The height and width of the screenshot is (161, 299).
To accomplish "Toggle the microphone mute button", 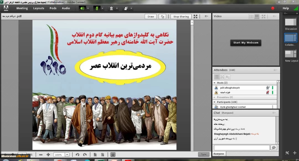I will pos(97,8).
